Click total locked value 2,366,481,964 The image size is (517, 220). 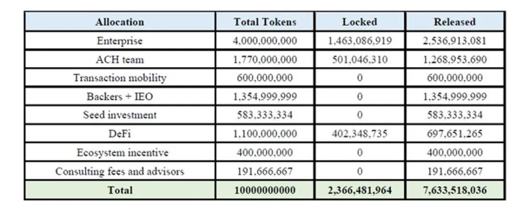(360, 190)
